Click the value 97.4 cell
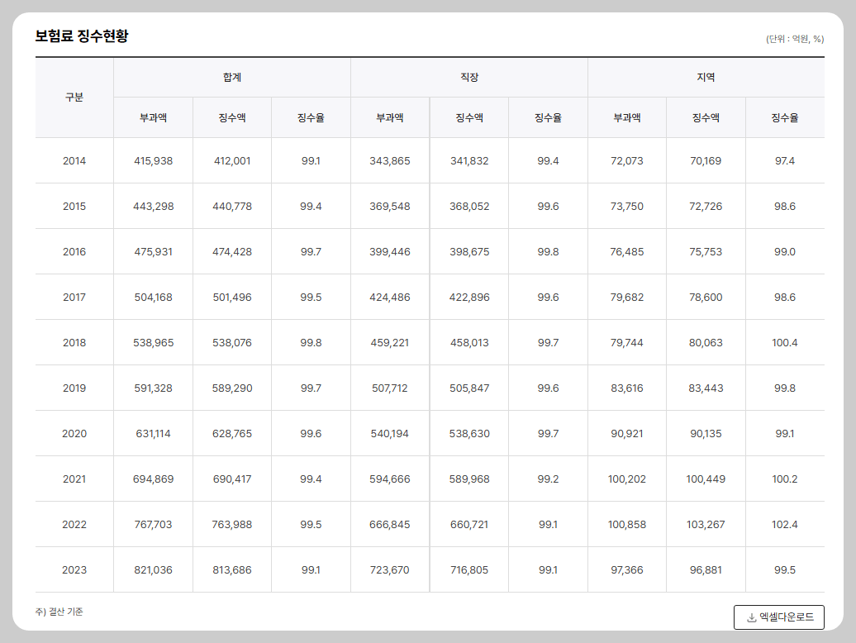Screen dimensions: 856x643 click(784, 161)
